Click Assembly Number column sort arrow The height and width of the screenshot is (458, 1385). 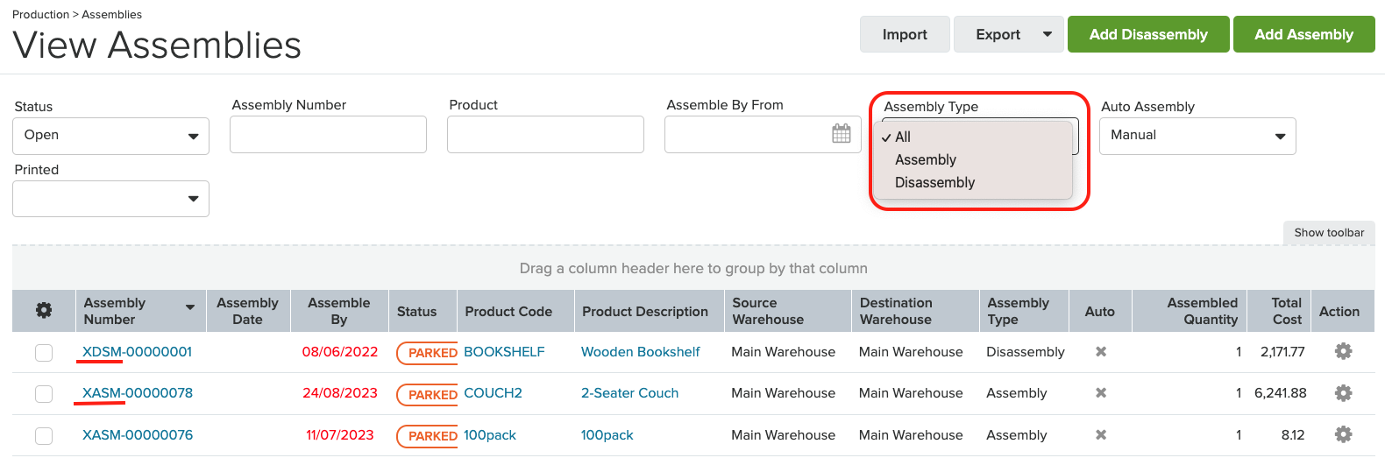coord(190,307)
